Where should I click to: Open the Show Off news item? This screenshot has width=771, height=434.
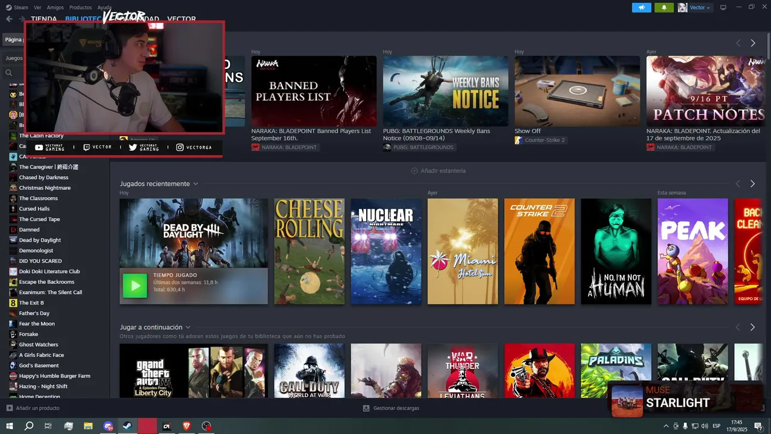[577, 91]
